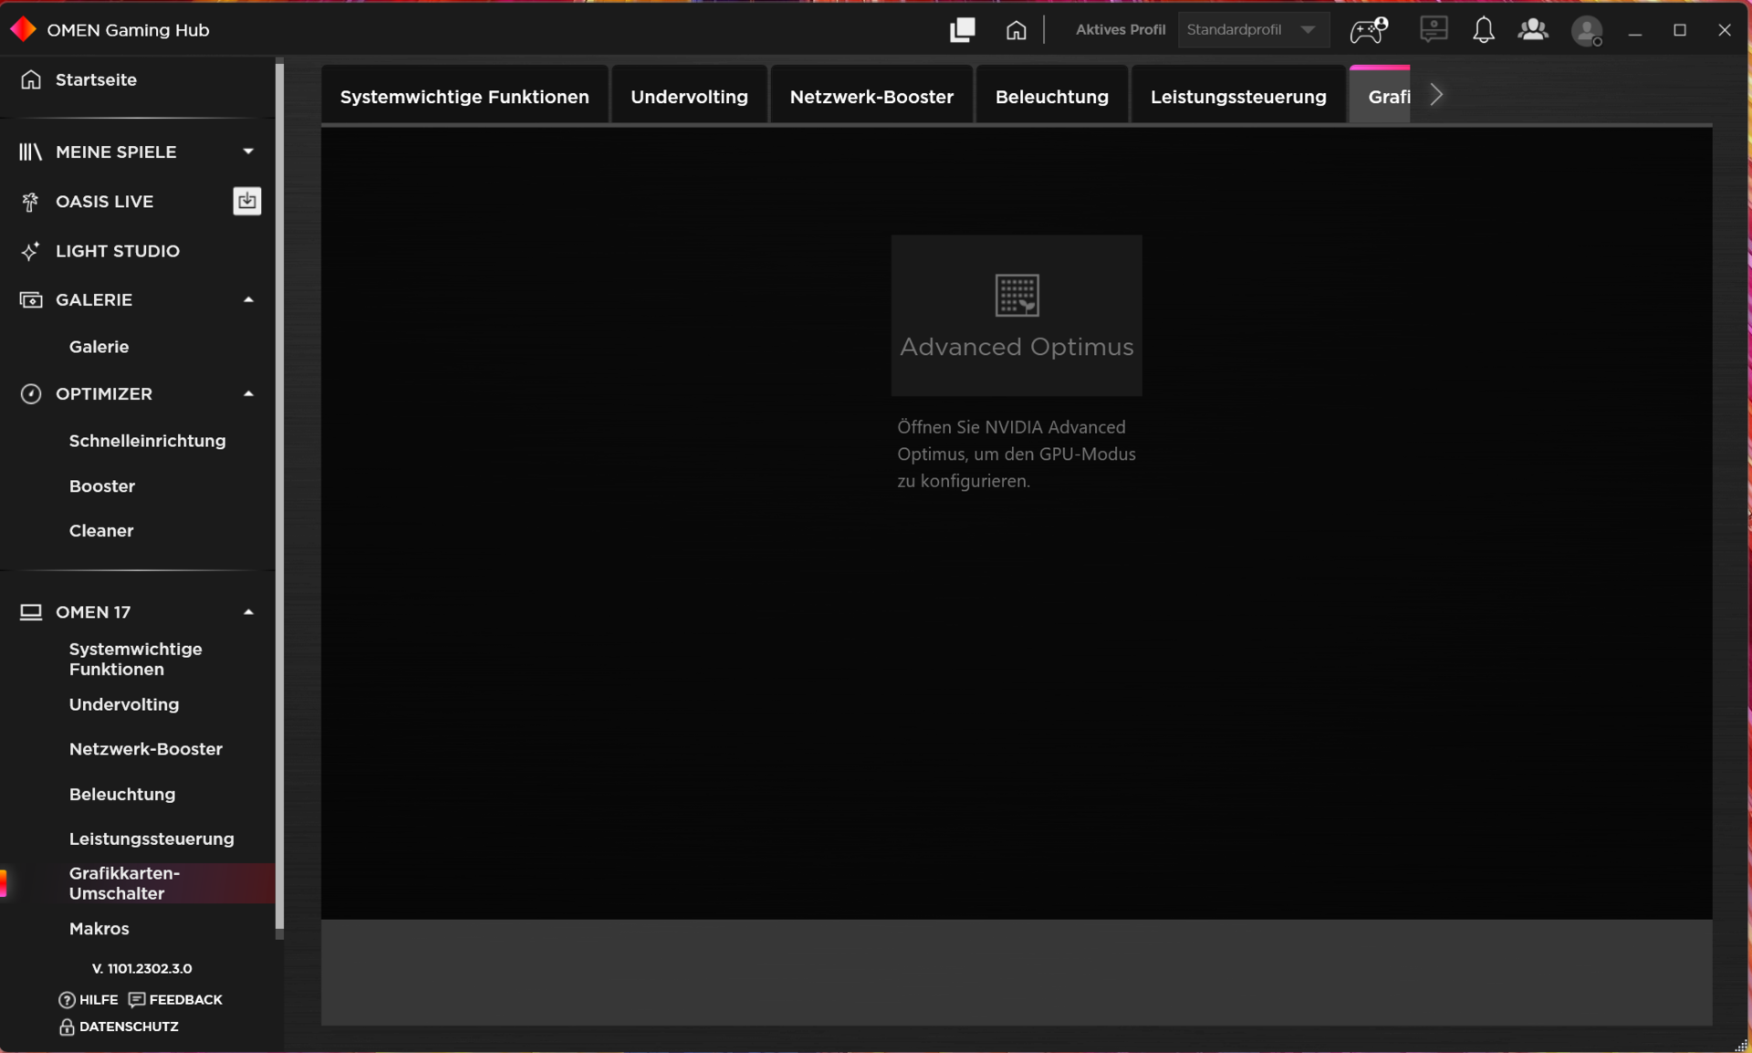Click the Oasis Live download icon
This screenshot has height=1053, width=1752.
click(246, 201)
